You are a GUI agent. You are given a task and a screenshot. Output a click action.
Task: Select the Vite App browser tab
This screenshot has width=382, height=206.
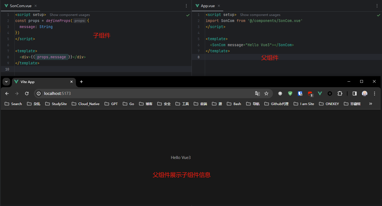43,82
